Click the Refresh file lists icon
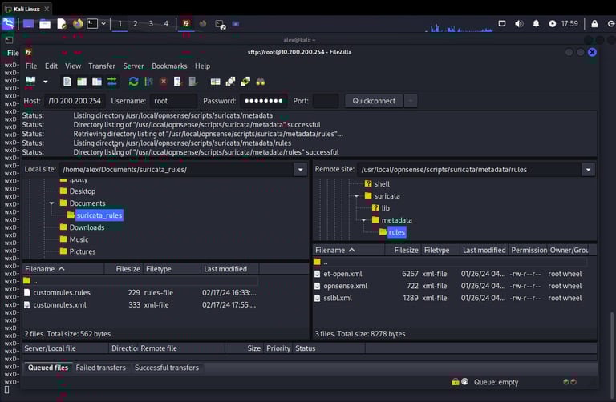This screenshot has width=616, height=402. tap(133, 82)
